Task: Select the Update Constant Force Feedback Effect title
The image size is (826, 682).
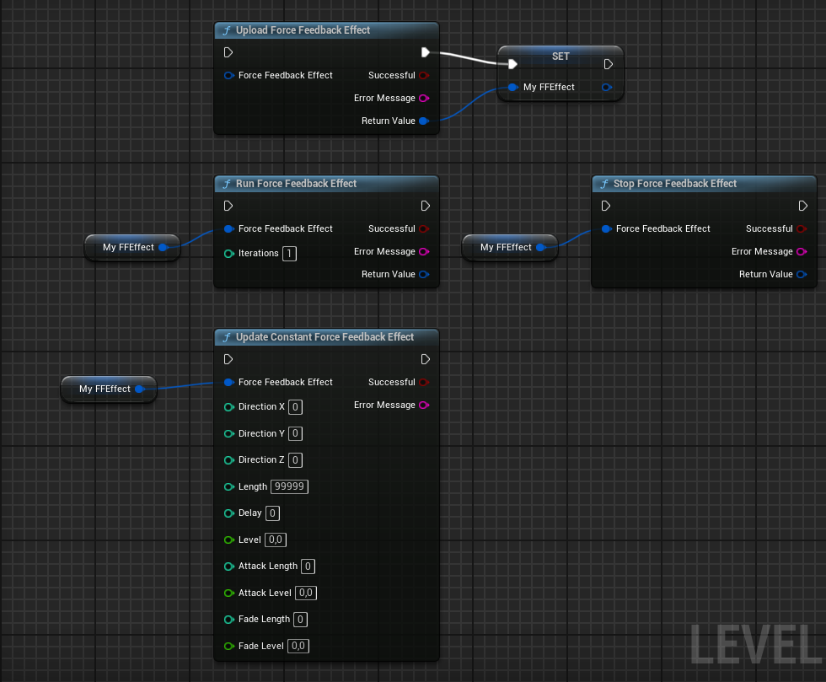Action: [x=324, y=337]
